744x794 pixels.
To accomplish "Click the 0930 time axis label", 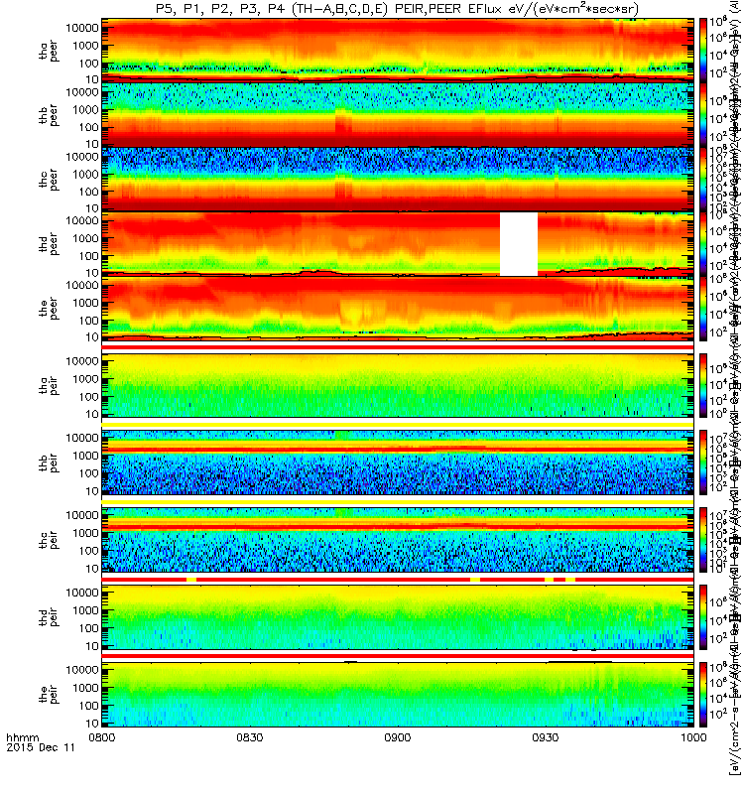I will coord(546,737).
